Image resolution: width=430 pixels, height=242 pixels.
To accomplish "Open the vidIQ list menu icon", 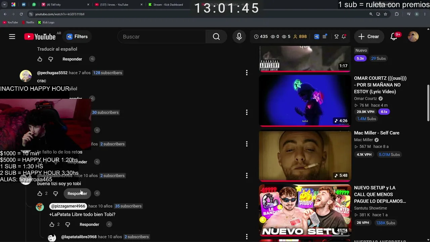I will click(x=325, y=37).
